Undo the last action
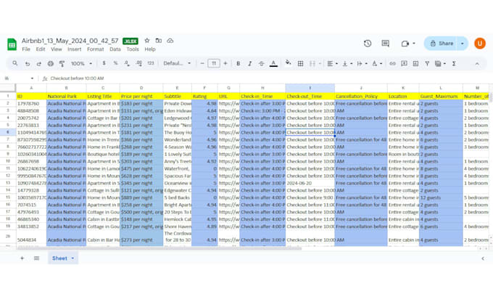Image resolution: width=493 pixels, height=297 pixels. tap(28, 64)
